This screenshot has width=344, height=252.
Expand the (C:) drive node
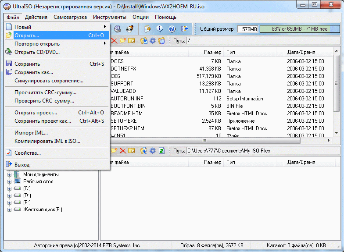coord(9,188)
